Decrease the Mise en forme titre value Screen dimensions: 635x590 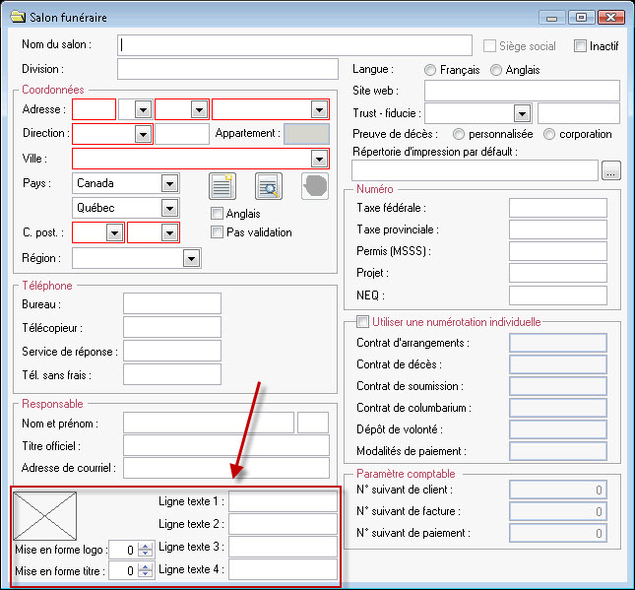coord(146,574)
